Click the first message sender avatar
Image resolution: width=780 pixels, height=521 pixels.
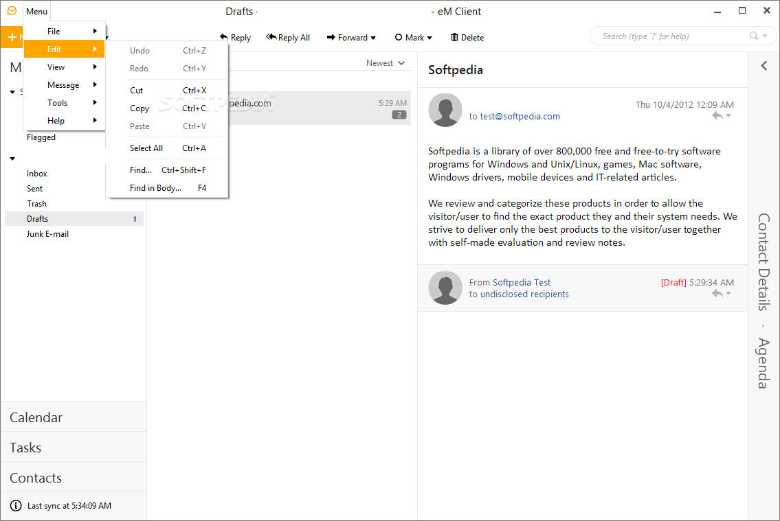pyautogui.click(x=445, y=110)
